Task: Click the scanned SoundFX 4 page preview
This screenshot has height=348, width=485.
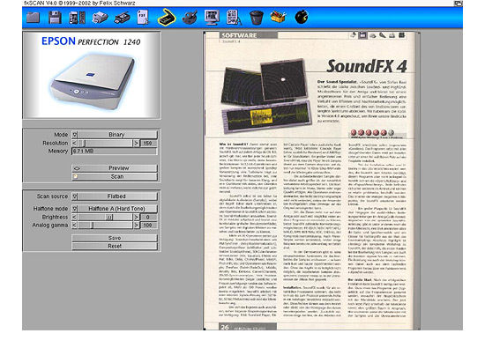Action: coord(311,181)
